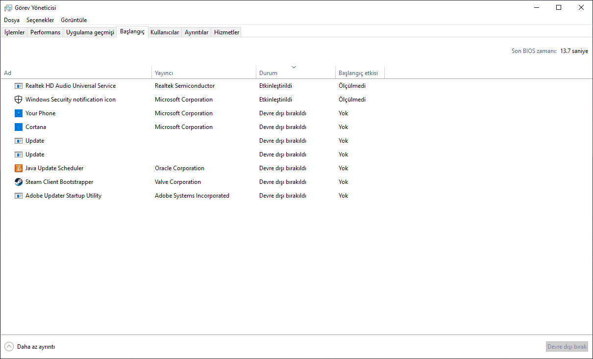Image resolution: width=593 pixels, height=359 pixels.
Task: Sort by the Ad column header
Action: [76, 73]
